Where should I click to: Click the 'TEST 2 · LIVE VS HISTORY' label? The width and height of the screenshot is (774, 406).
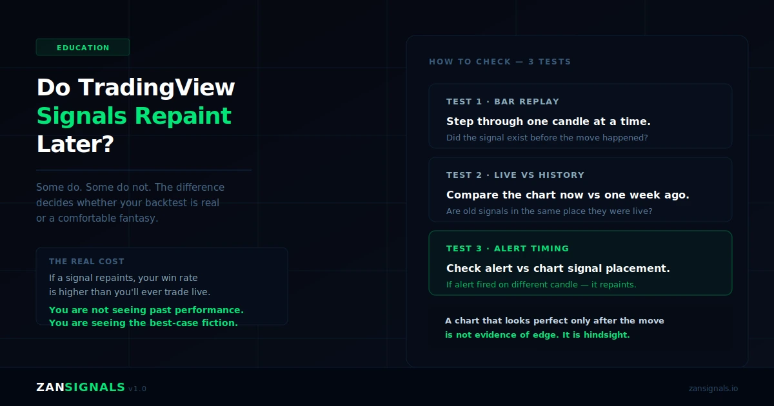tap(515, 175)
